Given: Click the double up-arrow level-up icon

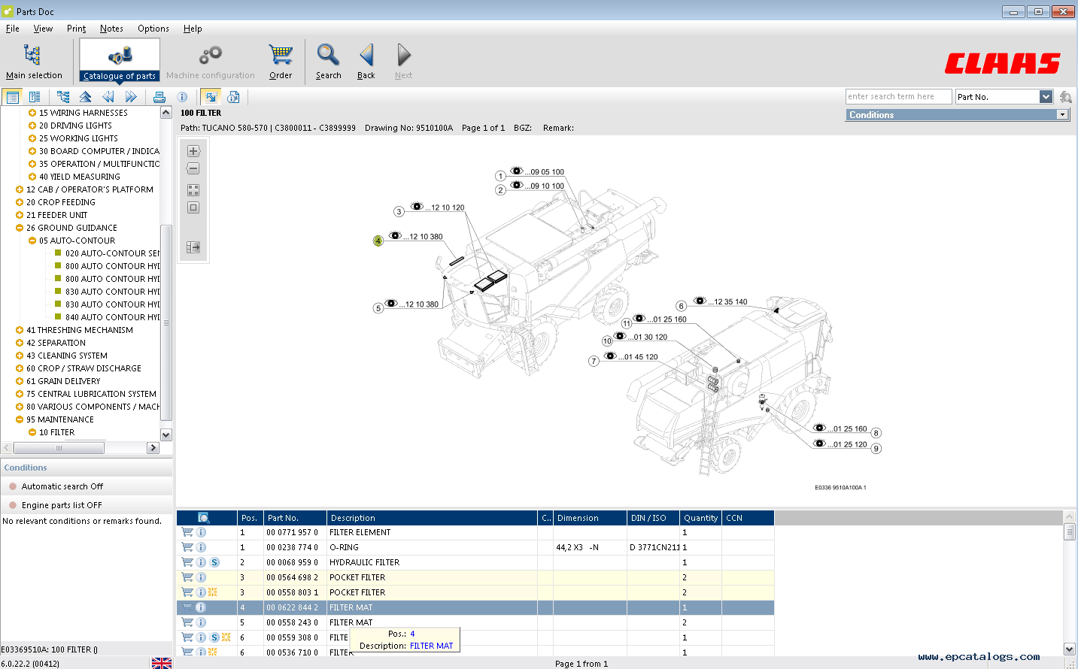Looking at the screenshot, I should [x=86, y=97].
